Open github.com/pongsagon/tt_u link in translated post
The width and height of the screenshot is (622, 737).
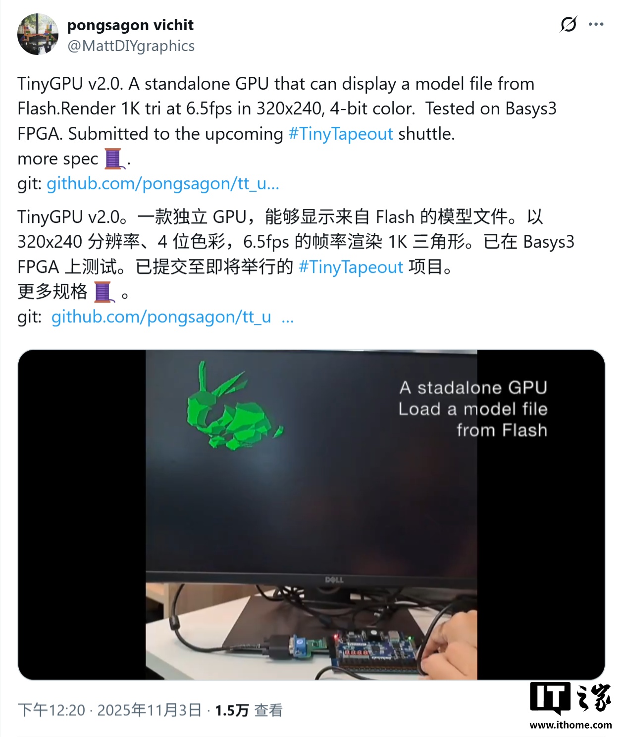[x=161, y=317]
